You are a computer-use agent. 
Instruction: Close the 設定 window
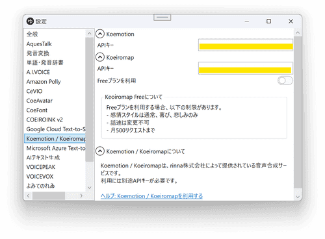coord(291,21)
